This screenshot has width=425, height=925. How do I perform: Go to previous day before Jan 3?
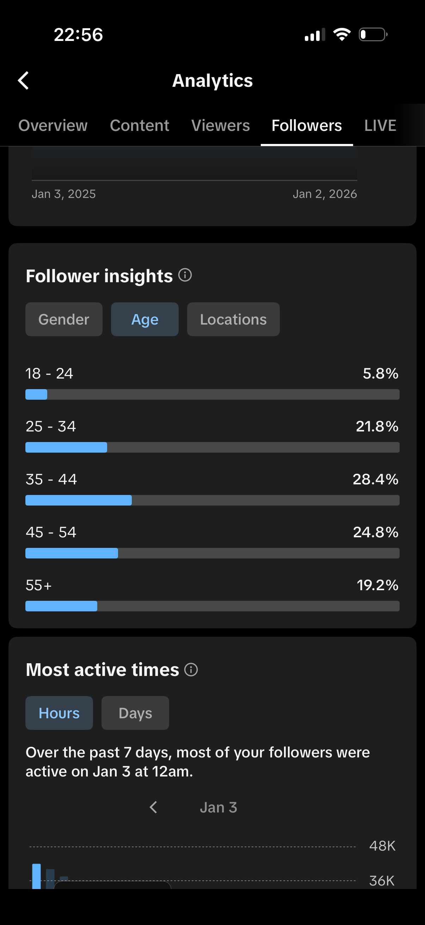[x=154, y=807]
